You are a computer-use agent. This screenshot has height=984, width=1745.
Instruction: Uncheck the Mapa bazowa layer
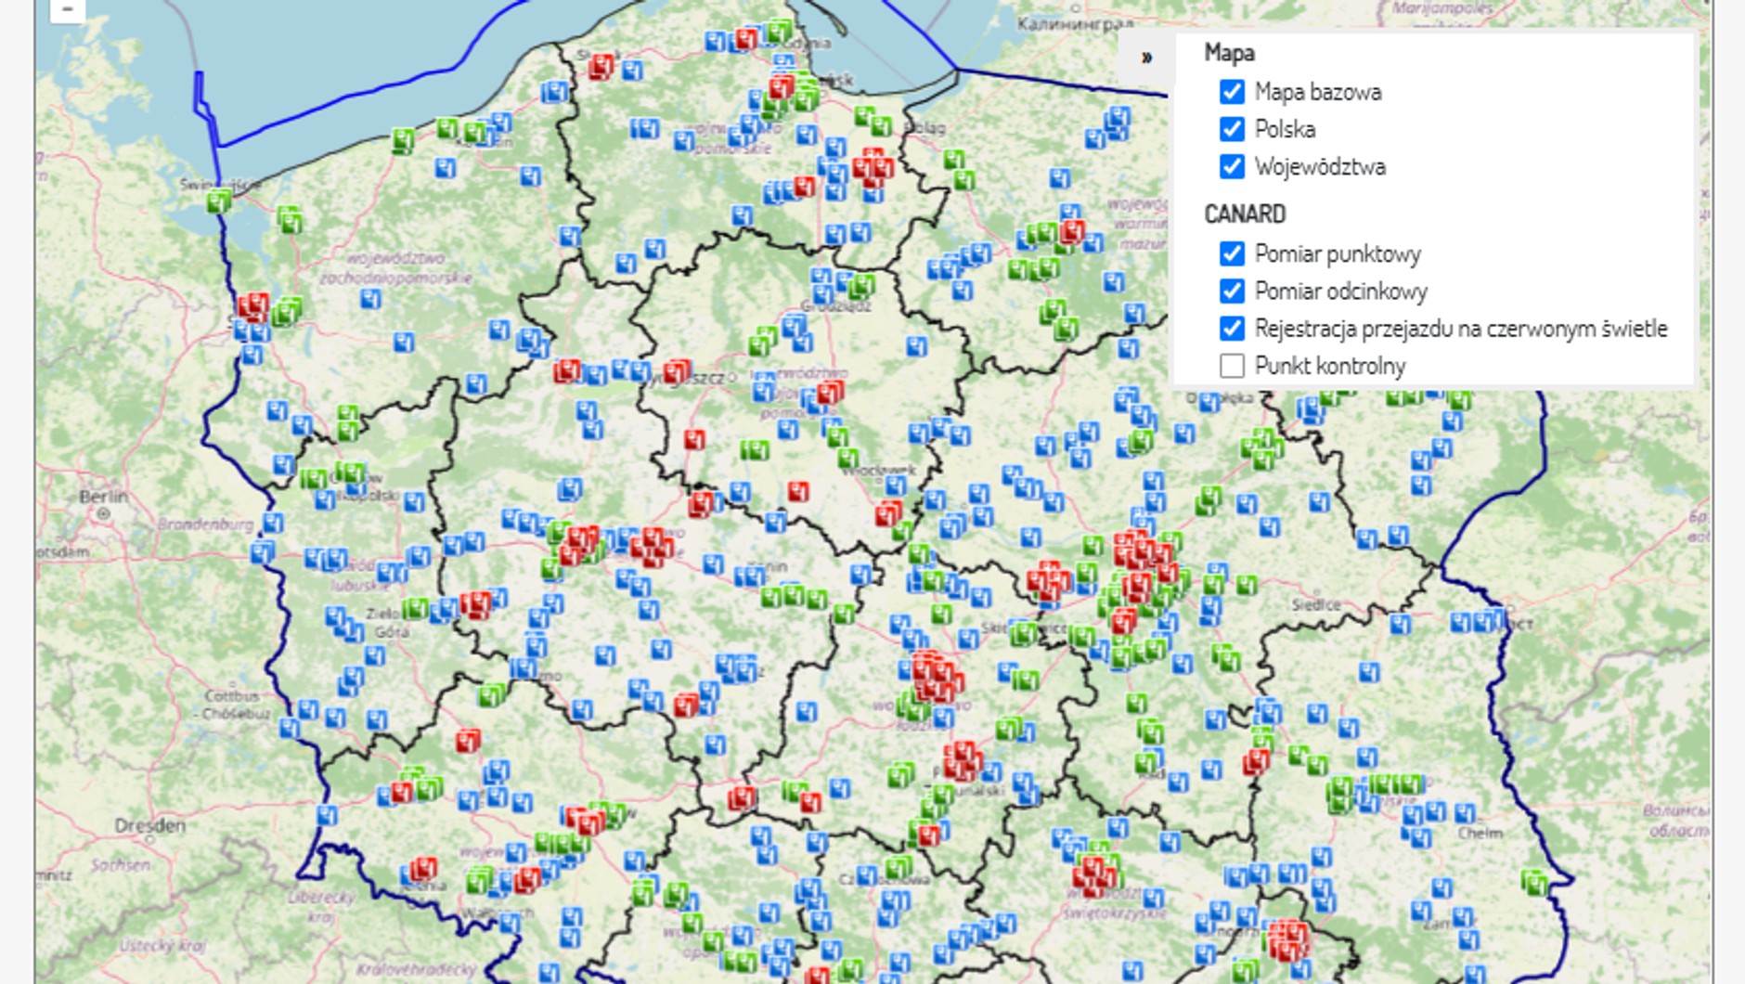pos(1232,92)
